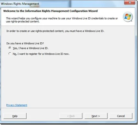The height and width of the screenshot is (125, 138).
Task: Click the wizard welcome heading text
Action: click(x=50, y=11)
